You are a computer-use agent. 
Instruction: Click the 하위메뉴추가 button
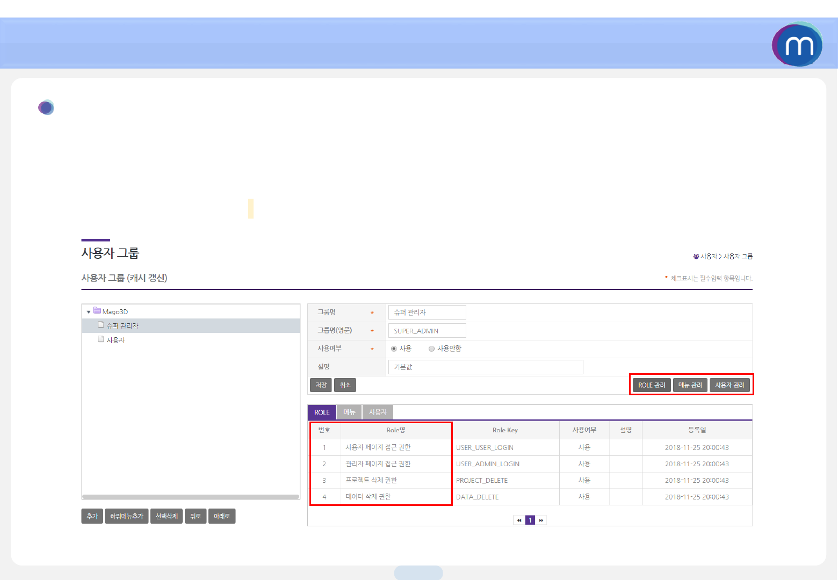click(126, 516)
